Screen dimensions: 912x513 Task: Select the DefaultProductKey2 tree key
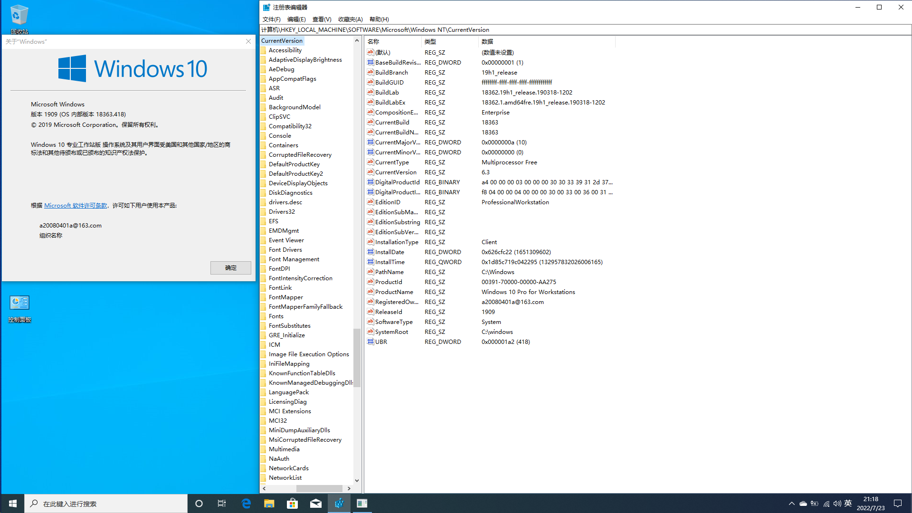295,173
